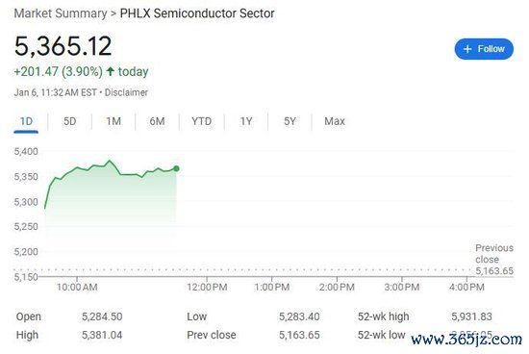Click the green up-arrow beside today
The image size is (529, 354).
click(111, 71)
